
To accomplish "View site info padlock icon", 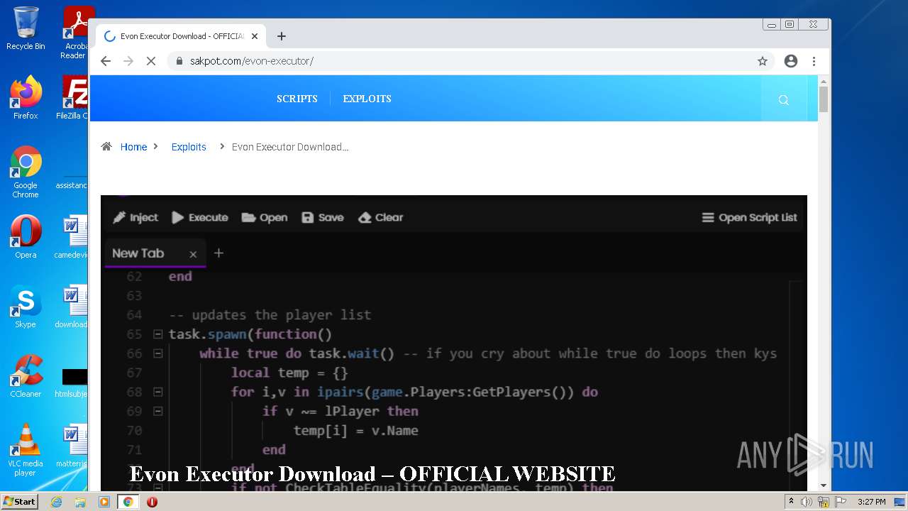I will click(179, 61).
